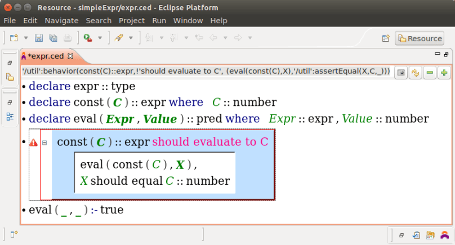This screenshot has width=455, height=245.
Task: Open the Navigate menu
Action: (x=61, y=20)
